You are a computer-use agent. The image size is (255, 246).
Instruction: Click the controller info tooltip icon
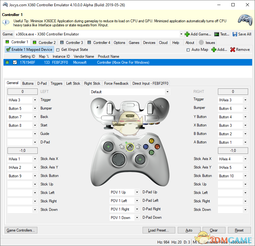(5, 22)
